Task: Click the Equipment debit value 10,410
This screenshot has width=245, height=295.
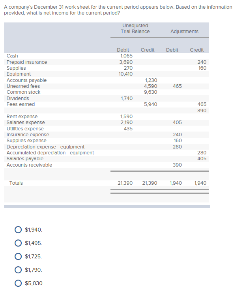Action: (125, 74)
